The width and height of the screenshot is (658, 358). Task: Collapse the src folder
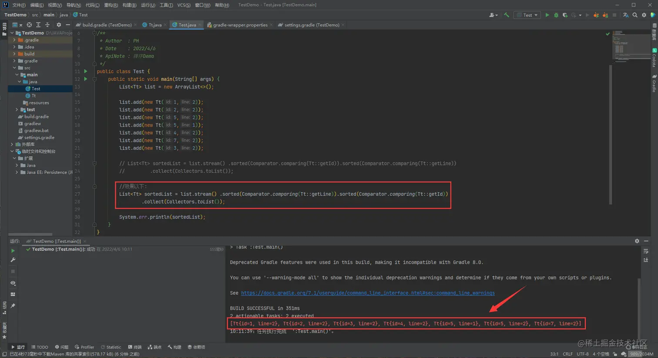tap(14, 68)
